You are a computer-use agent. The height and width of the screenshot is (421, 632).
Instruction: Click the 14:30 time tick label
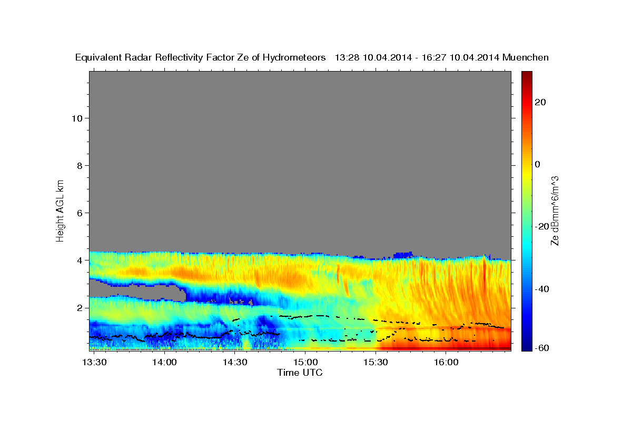coord(235,362)
